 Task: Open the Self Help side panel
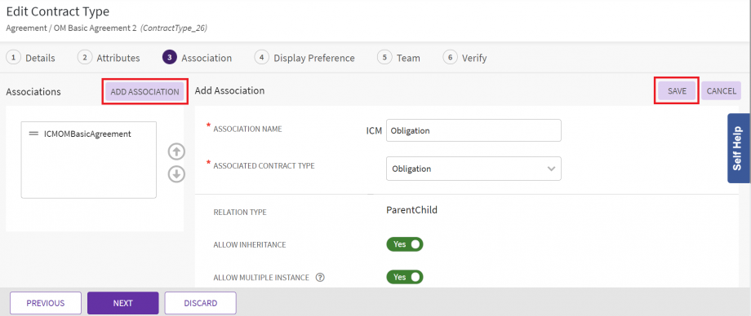(739, 148)
